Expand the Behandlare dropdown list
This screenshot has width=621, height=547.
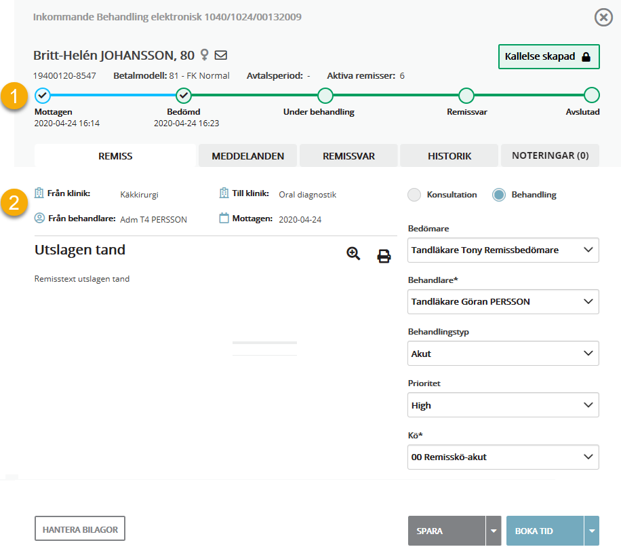tap(504, 301)
